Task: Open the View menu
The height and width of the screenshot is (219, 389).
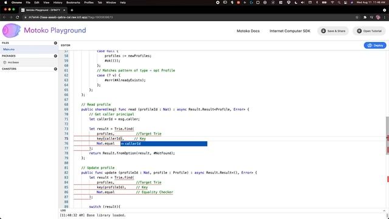Action: tap(46, 2)
